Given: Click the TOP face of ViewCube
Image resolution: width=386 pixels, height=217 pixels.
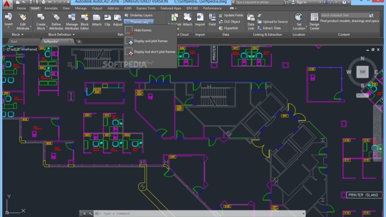Looking at the screenshot, I should pos(362,72).
